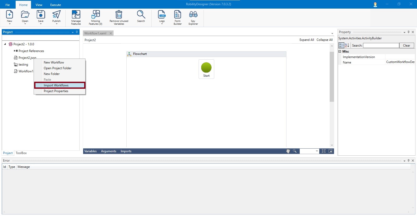This screenshot has height=216, width=417.
Task: Open the zoom level dropdown
Action: [x=317, y=151]
